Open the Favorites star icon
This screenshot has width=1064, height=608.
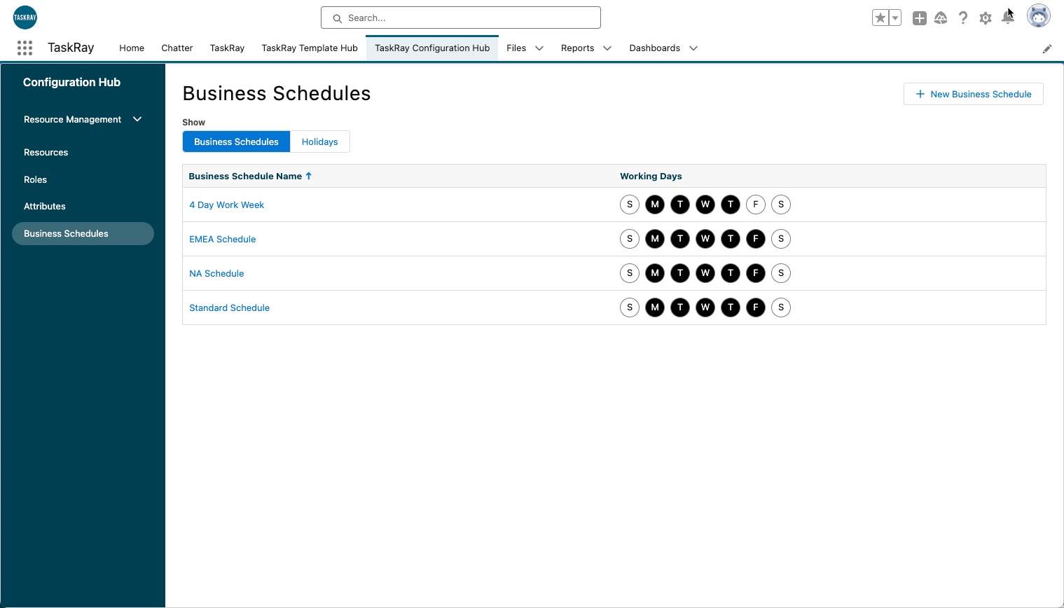coord(880,18)
